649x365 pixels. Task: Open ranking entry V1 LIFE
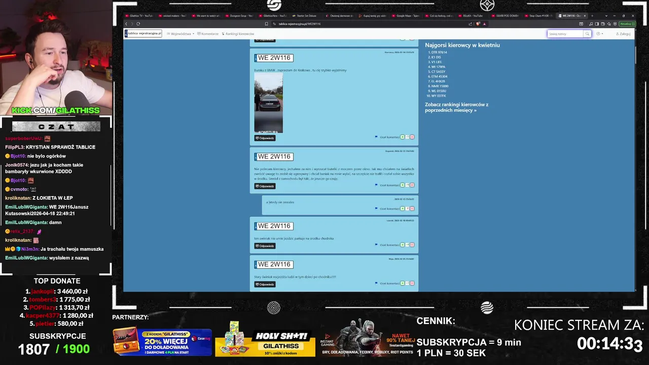437,62
